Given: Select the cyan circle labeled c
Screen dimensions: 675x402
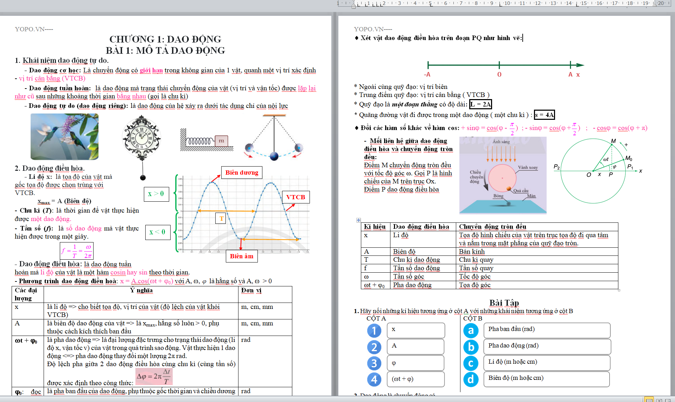Looking at the screenshot, I should point(471,363).
